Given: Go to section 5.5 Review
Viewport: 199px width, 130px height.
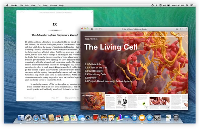Looking at the screenshot, I should pyautogui.click(x=91, y=78).
